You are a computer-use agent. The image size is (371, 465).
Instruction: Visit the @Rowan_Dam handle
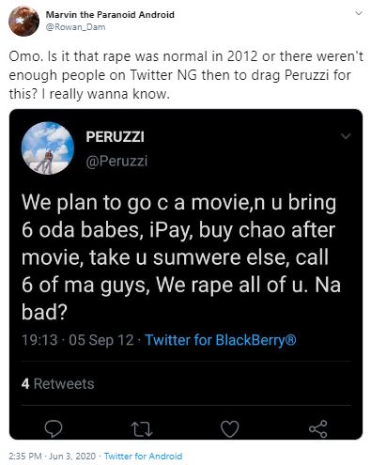[x=75, y=27]
